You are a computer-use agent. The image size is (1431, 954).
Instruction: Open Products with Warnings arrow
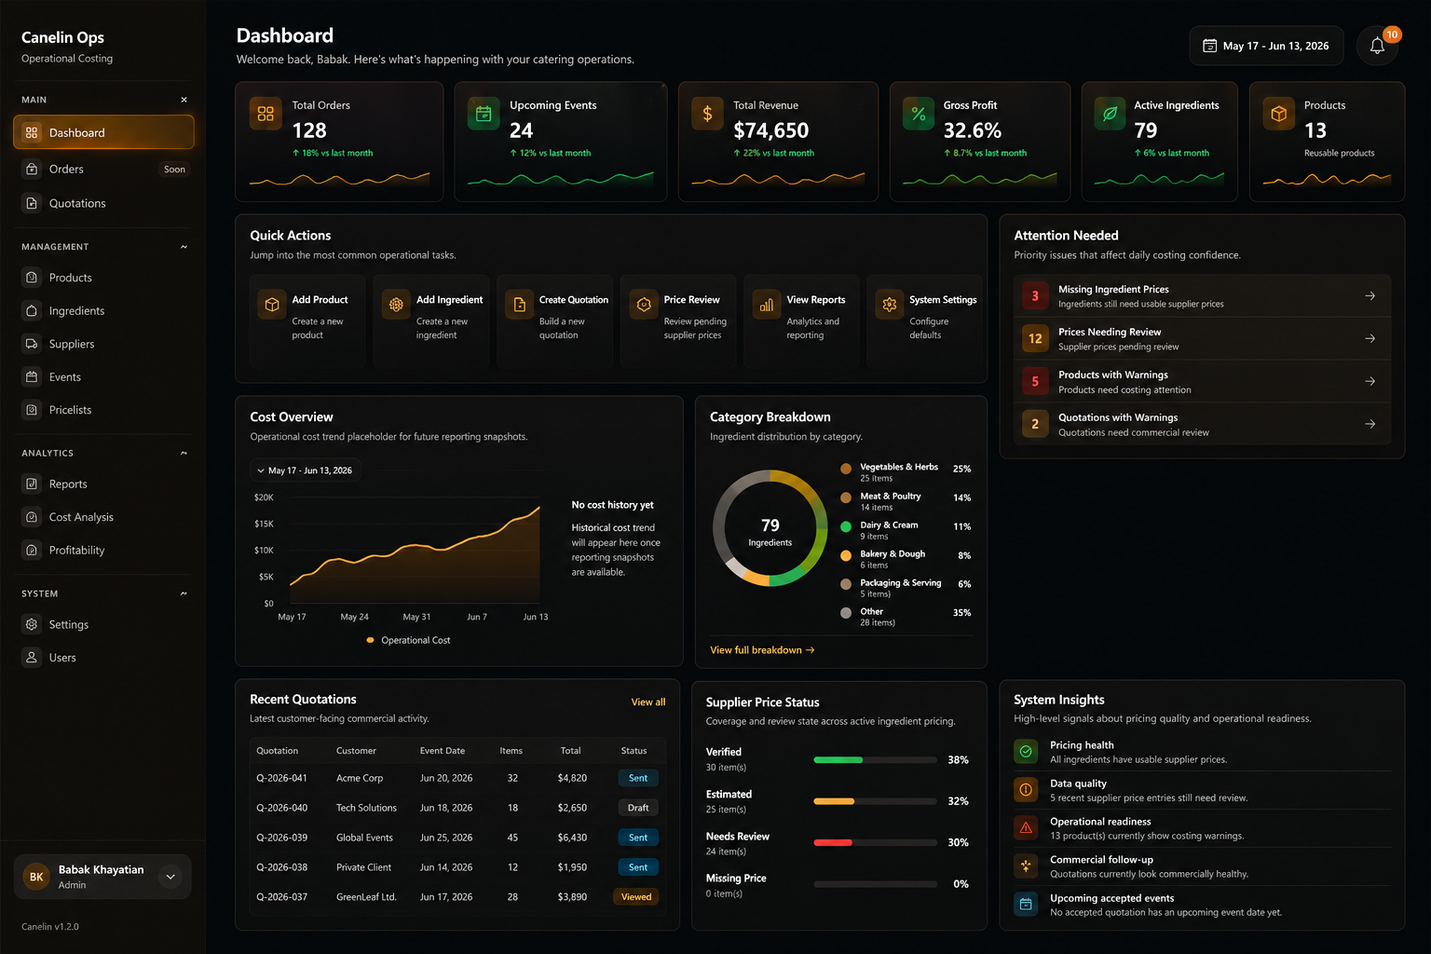(1370, 381)
